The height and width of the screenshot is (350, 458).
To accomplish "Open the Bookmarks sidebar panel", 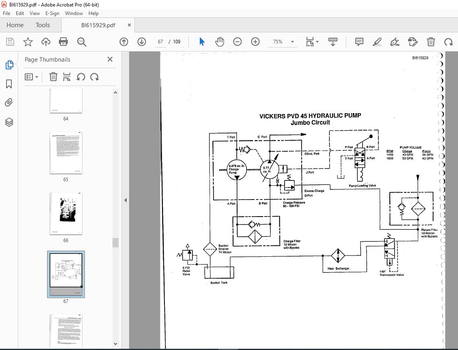I will 9,84.
